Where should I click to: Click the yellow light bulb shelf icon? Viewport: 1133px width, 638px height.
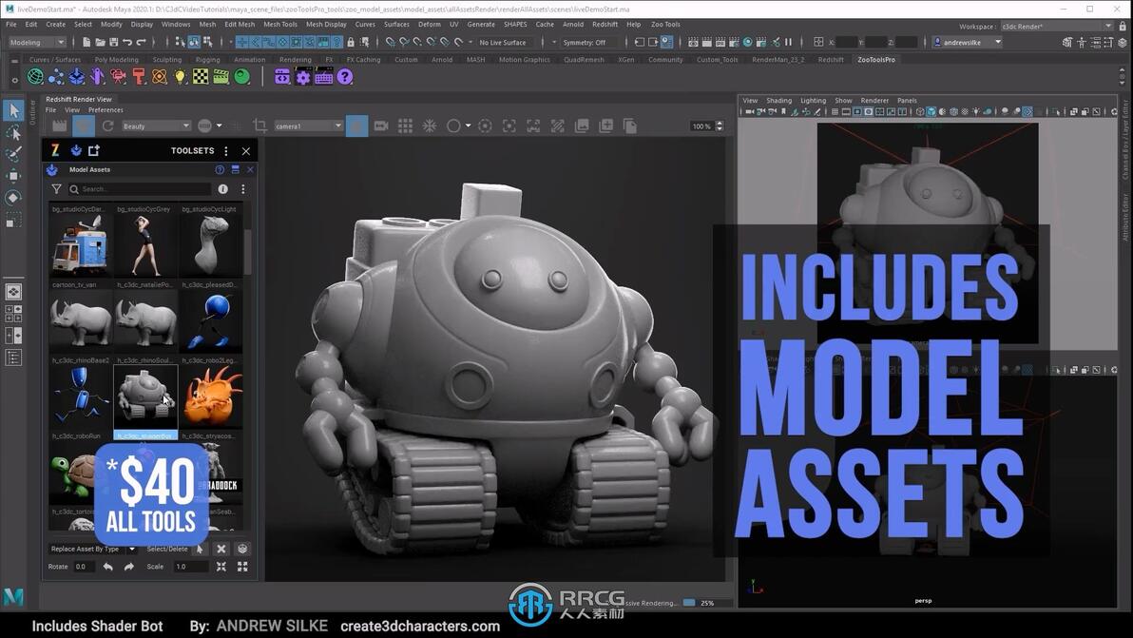[x=180, y=77]
